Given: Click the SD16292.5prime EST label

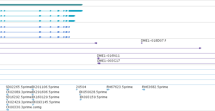Looking at the screenshot, I should coord(19,97).
